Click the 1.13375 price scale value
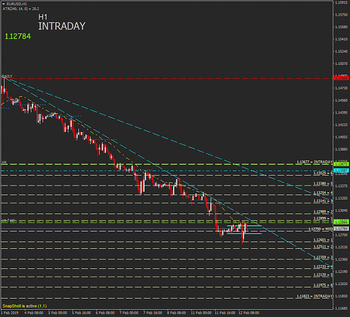This screenshot has width=350, height=317. (x=341, y=186)
